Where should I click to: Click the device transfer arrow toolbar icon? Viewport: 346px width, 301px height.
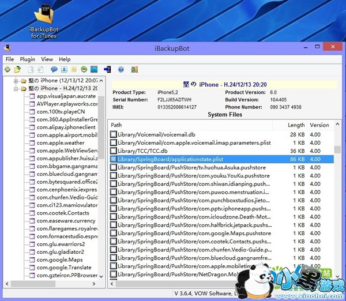[107, 69]
